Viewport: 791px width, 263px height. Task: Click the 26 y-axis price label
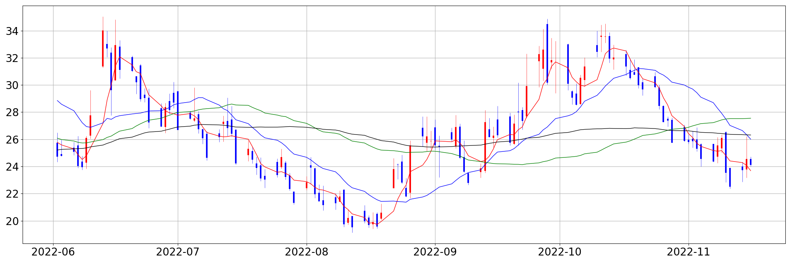click(12, 140)
